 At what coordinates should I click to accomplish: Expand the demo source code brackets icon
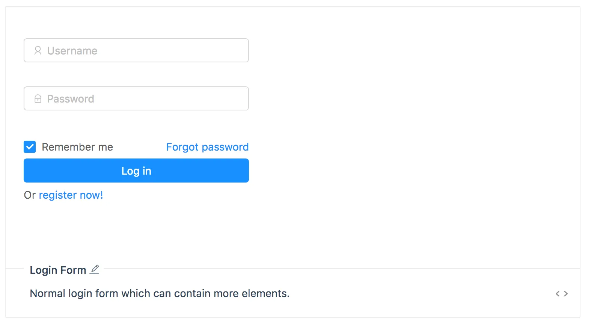(x=562, y=294)
